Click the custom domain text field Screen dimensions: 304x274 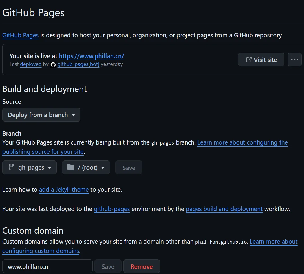tap(47, 266)
